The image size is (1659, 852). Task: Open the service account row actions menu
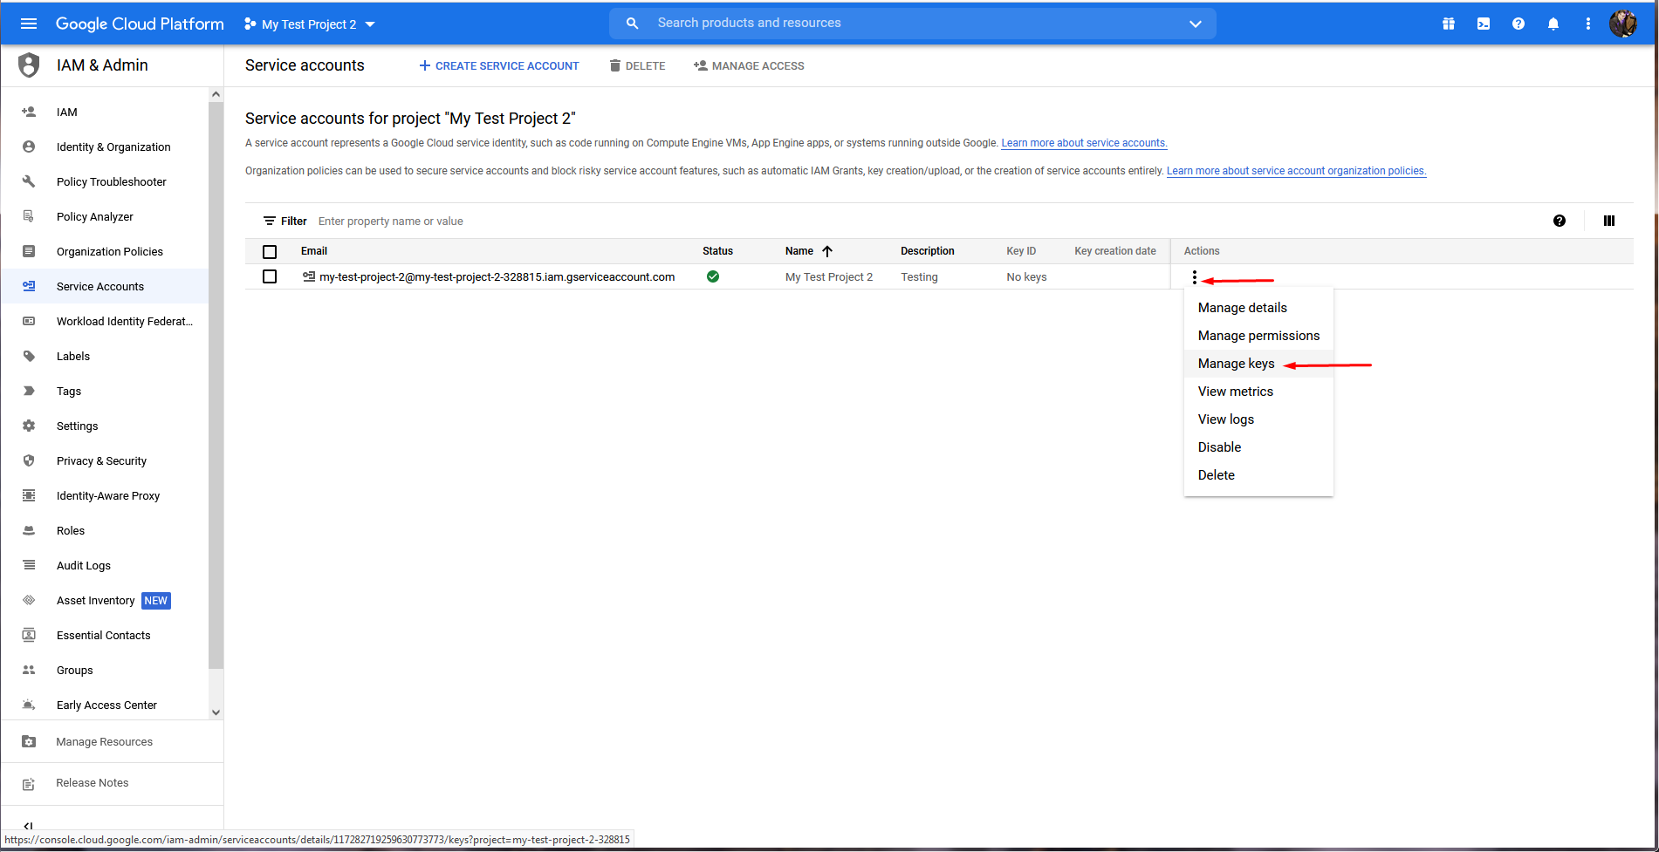tap(1195, 277)
